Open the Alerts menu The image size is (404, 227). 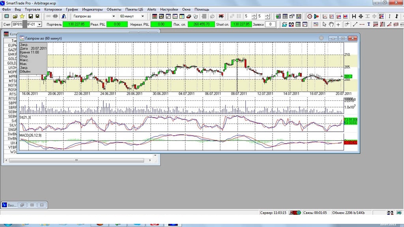151,9
